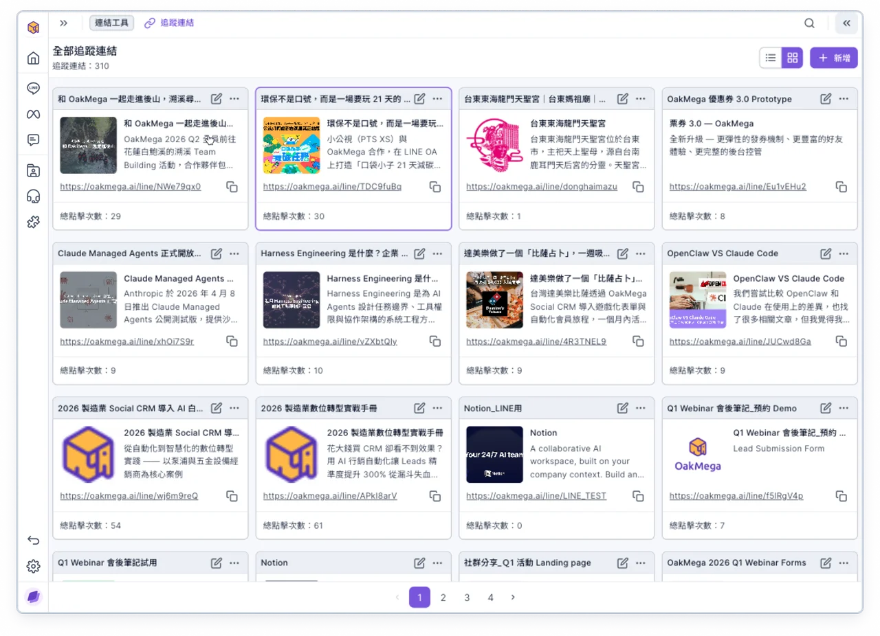
Task: Open the settings gear in sidebar
Action: (x=33, y=567)
